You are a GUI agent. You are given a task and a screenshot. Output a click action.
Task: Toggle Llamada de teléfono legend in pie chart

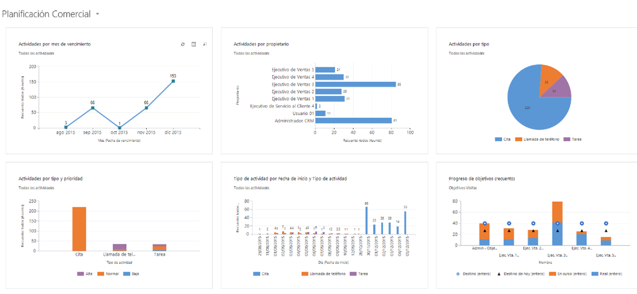tap(538, 139)
